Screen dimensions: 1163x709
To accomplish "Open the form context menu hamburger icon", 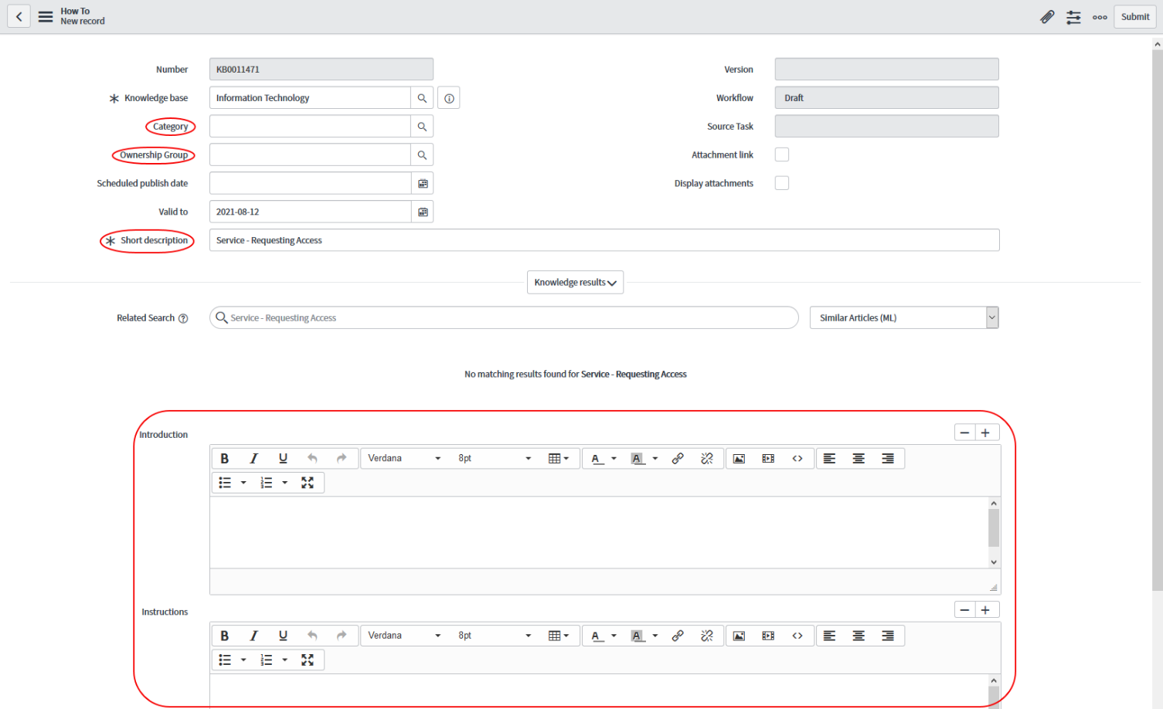I will pyautogui.click(x=45, y=16).
